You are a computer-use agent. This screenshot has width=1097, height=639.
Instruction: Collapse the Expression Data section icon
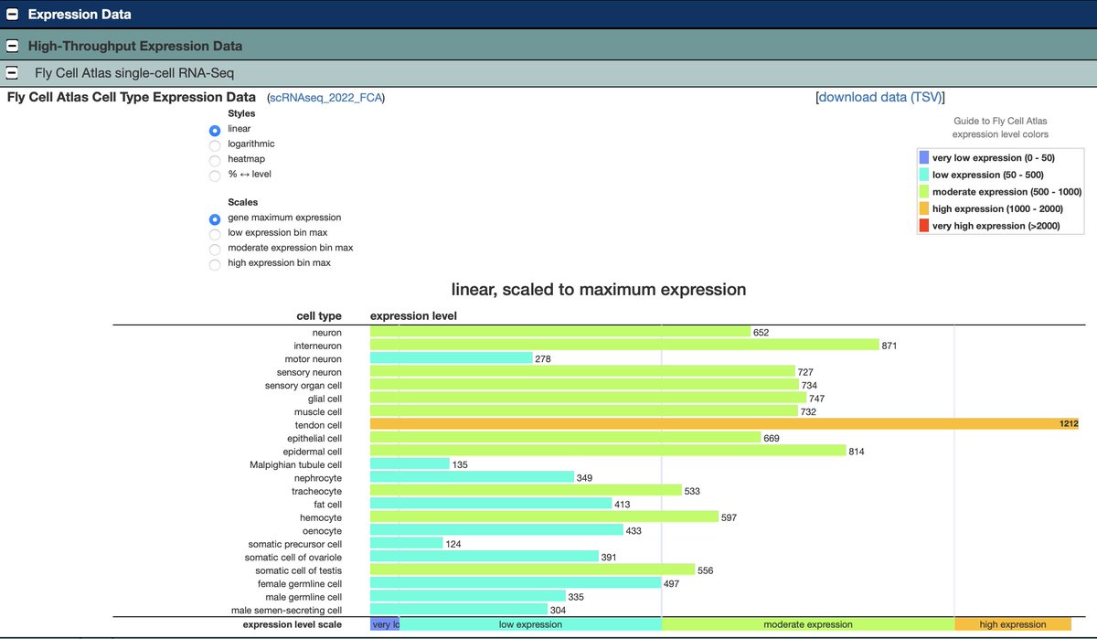coord(11,14)
